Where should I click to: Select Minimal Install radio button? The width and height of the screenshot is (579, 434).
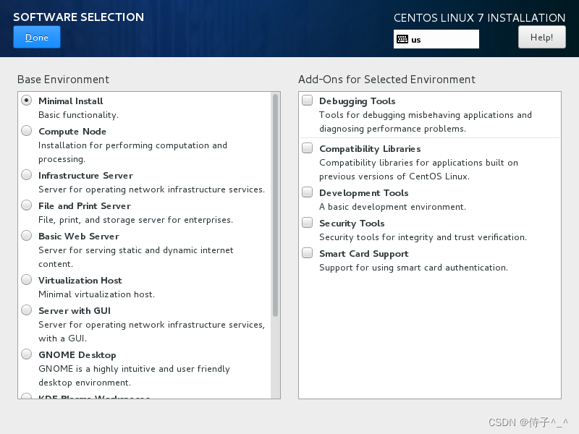point(27,101)
